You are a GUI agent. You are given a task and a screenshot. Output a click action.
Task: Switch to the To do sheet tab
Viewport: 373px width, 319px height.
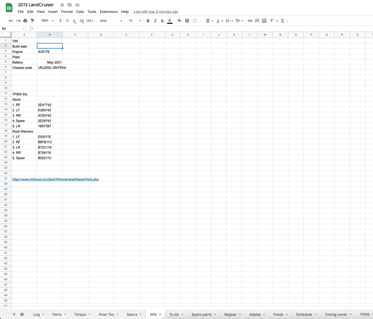coord(174,314)
